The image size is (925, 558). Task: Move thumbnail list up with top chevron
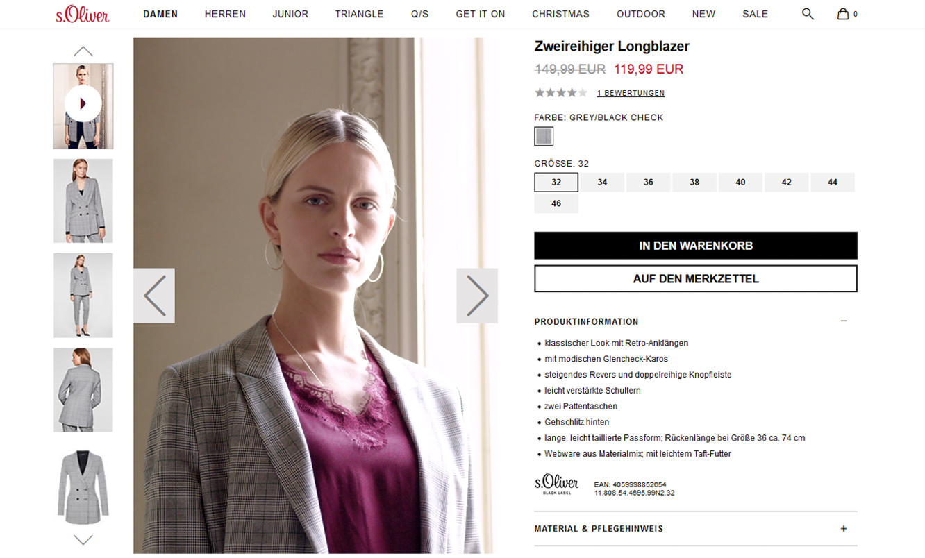pyautogui.click(x=83, y=51)
